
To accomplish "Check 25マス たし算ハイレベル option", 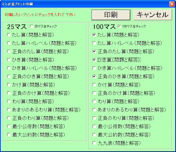I will pos(9,43).
